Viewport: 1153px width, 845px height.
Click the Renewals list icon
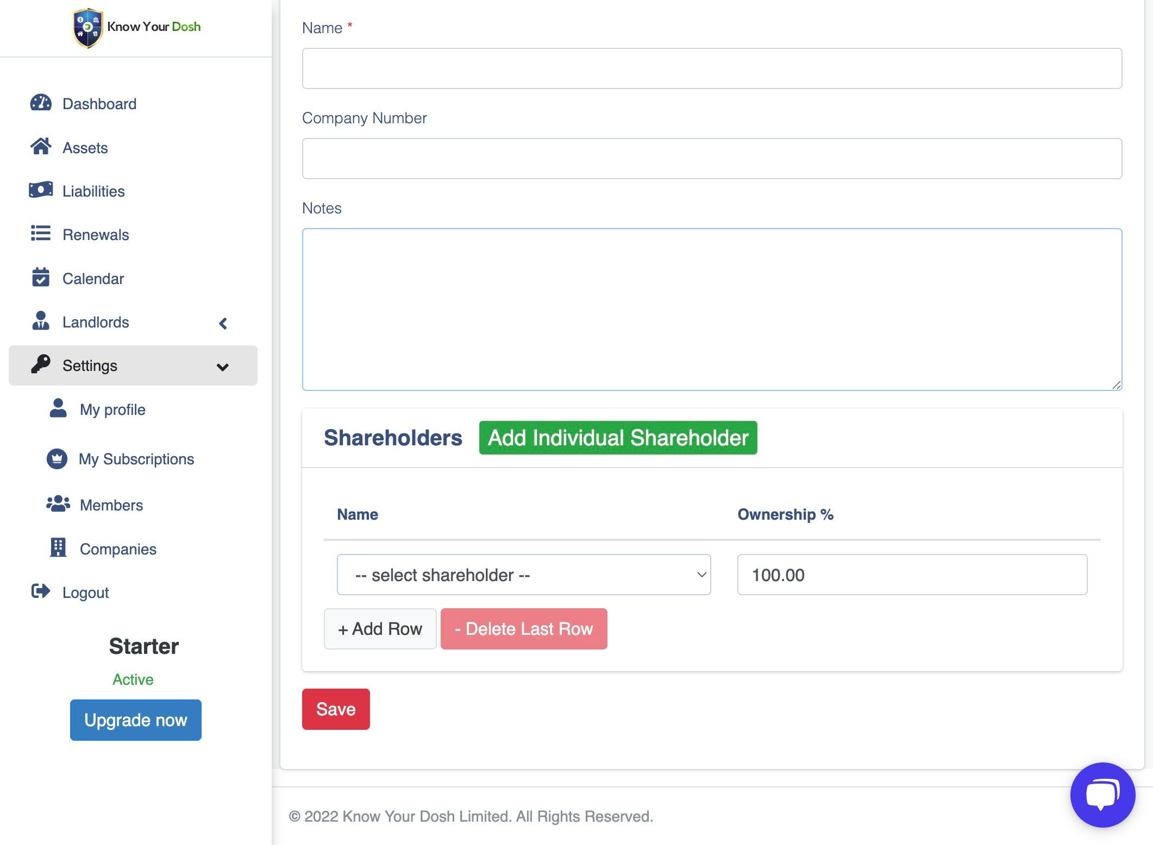pos(41,234)
